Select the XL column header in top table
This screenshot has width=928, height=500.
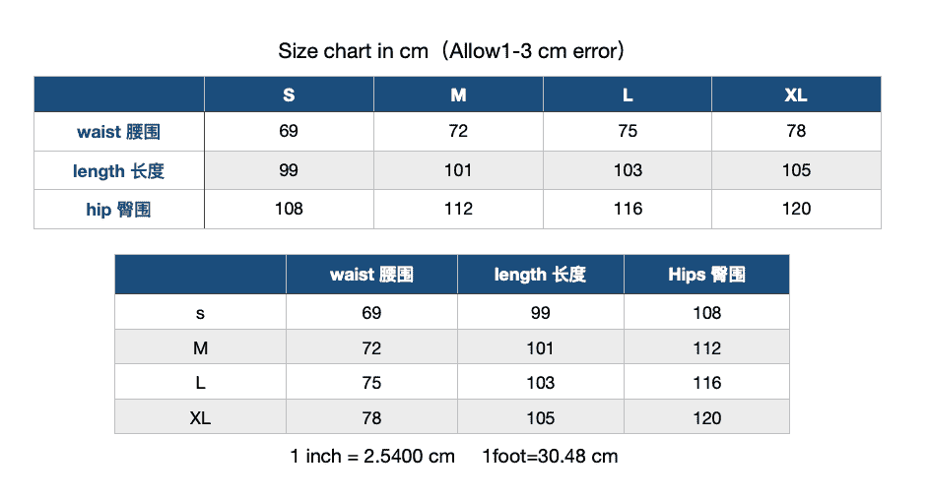coord(796,94)
